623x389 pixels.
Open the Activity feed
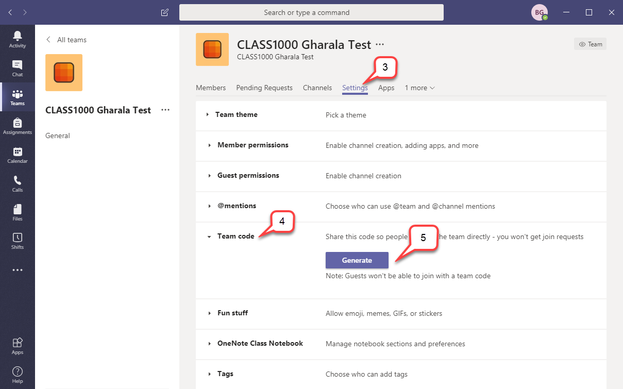click(18, 39)
